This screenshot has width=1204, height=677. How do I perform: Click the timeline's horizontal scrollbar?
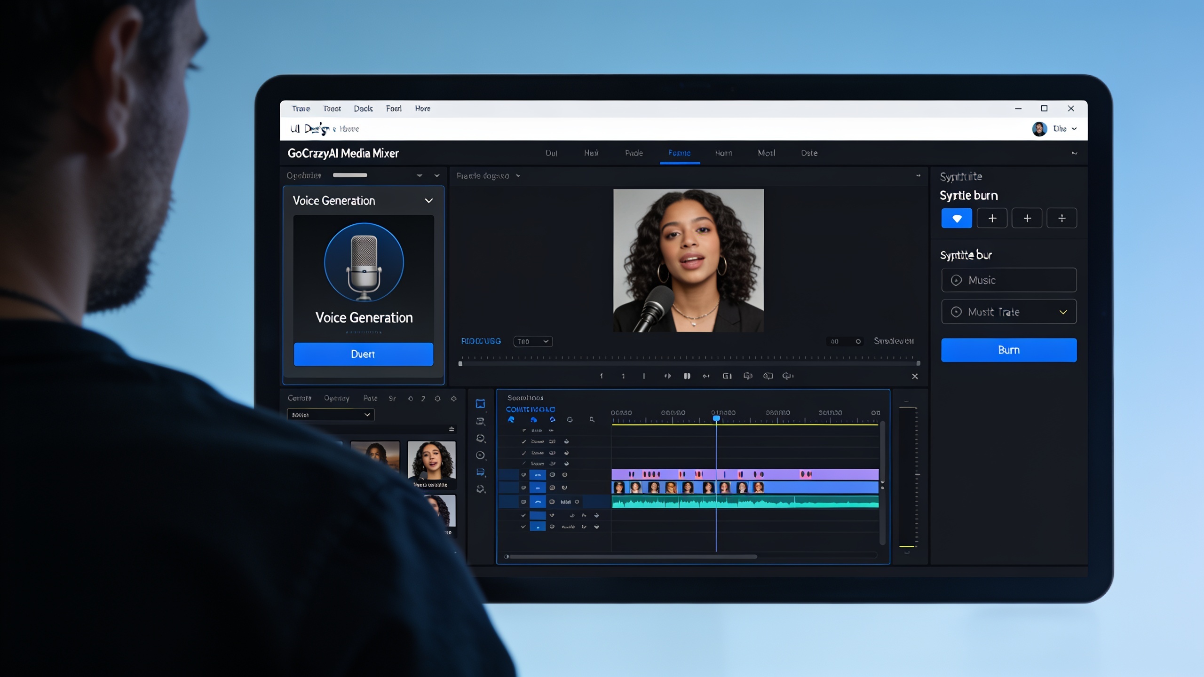(633, 557)
